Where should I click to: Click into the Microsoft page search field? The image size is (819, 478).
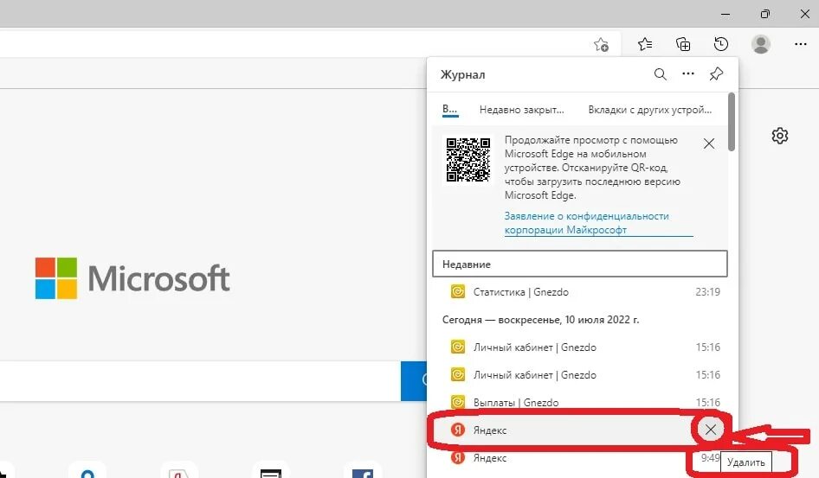click(200, 381)
